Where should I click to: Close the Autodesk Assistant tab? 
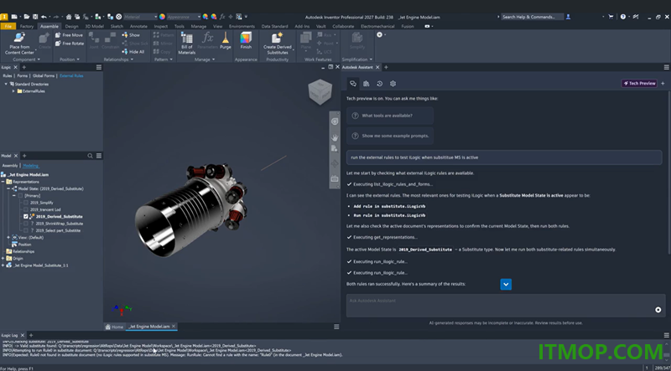377,67
